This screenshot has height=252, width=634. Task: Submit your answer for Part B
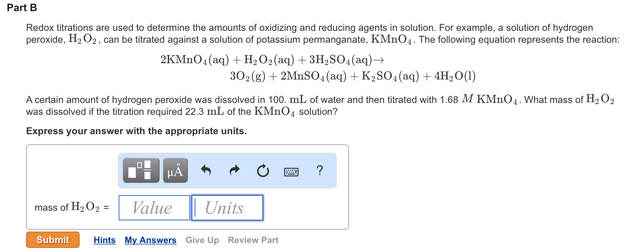pos(52,240)
